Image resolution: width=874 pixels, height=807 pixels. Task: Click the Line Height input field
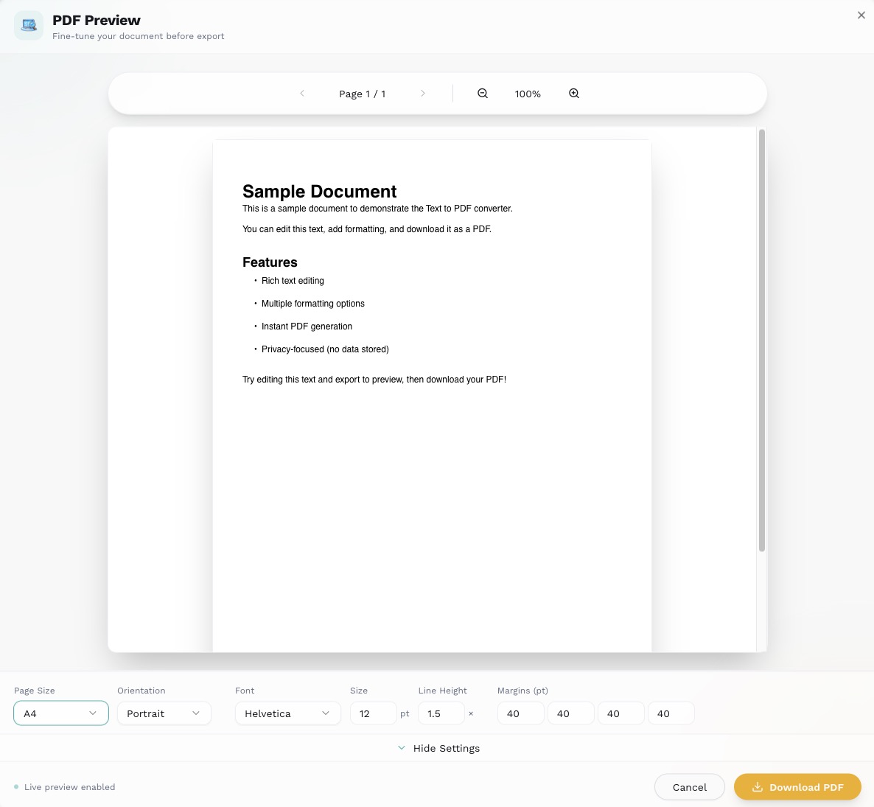[x=441, y=713]
